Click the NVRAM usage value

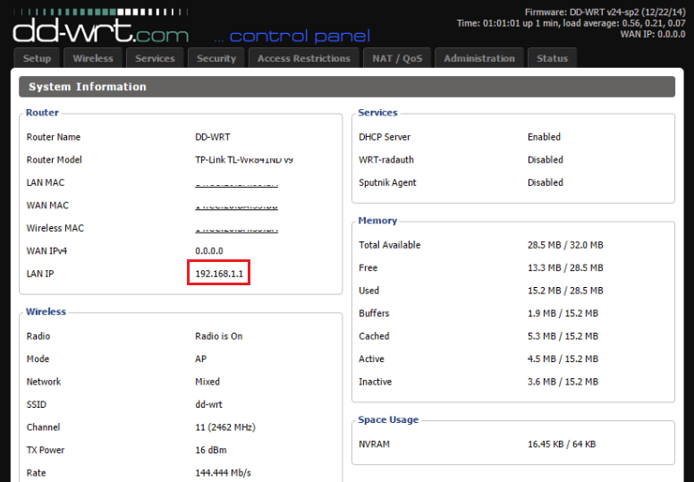(x=562, y=444)
